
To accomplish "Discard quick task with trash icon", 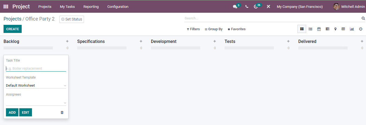I will [62, 112].
